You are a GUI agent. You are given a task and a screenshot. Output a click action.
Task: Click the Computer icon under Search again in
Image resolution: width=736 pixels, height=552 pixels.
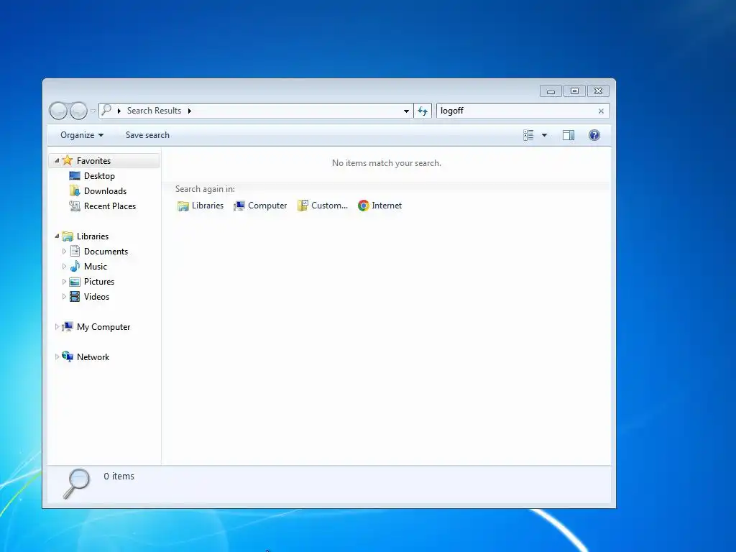(239, 206)
